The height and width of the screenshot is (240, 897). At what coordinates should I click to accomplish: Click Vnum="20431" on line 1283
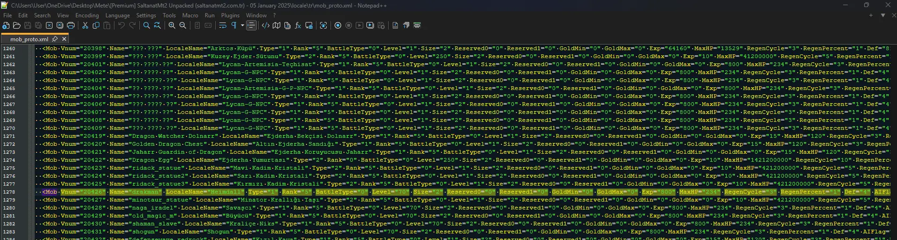tap(83, 232)
